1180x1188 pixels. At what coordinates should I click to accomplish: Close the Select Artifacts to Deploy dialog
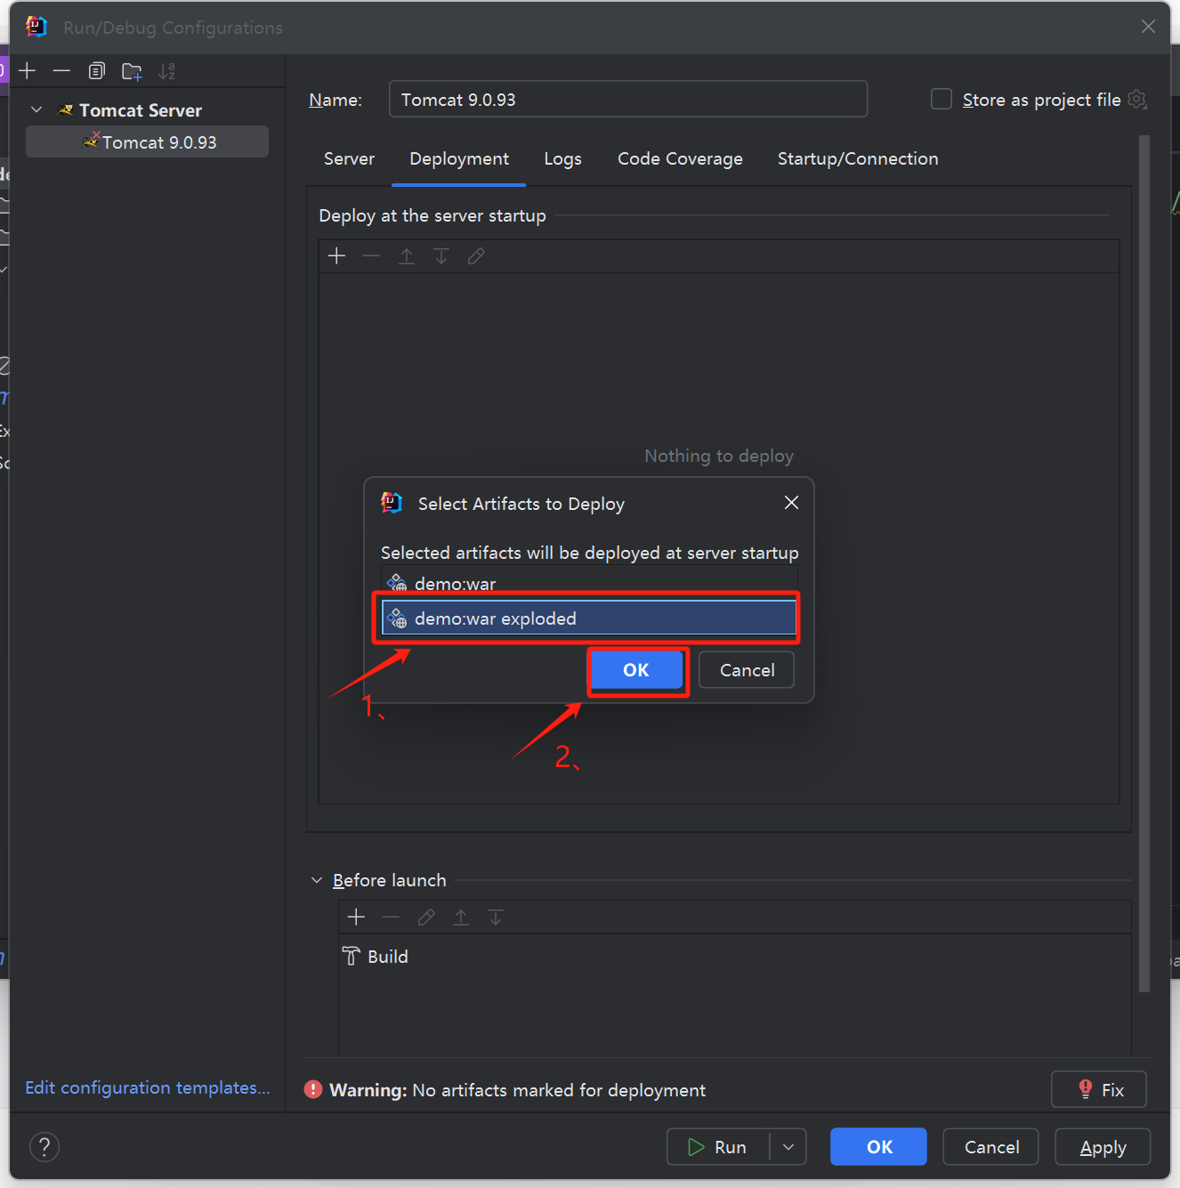click(791, 503)
